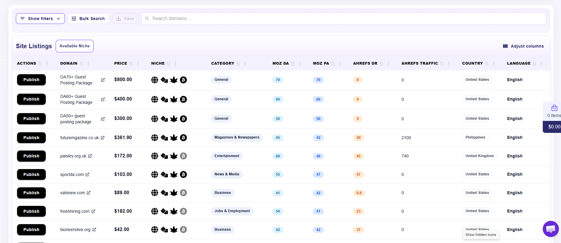Viewport: 561px width, 243px height.
Task: Open the Moz DA column options menu
Action: (x=300, y=64)
